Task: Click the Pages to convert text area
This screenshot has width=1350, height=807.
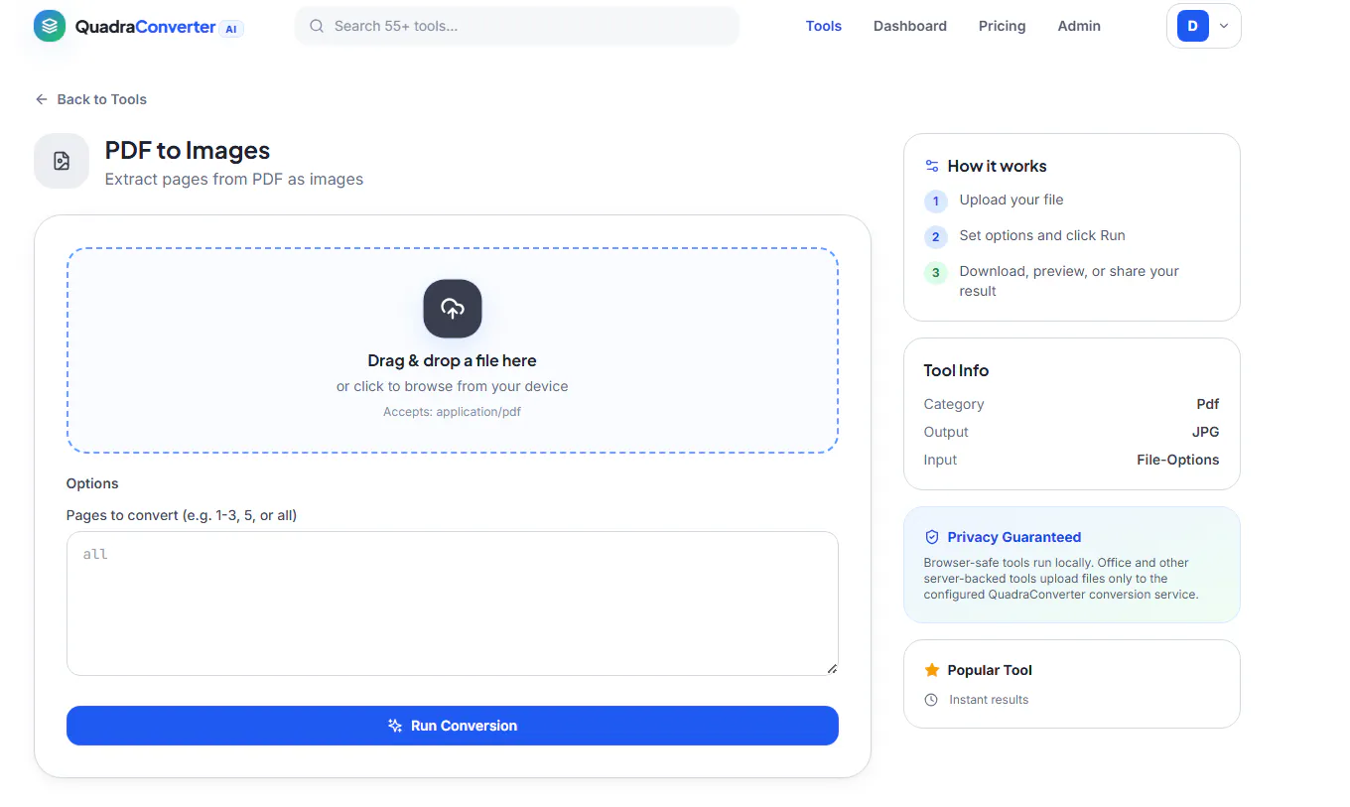Action: 453,604
